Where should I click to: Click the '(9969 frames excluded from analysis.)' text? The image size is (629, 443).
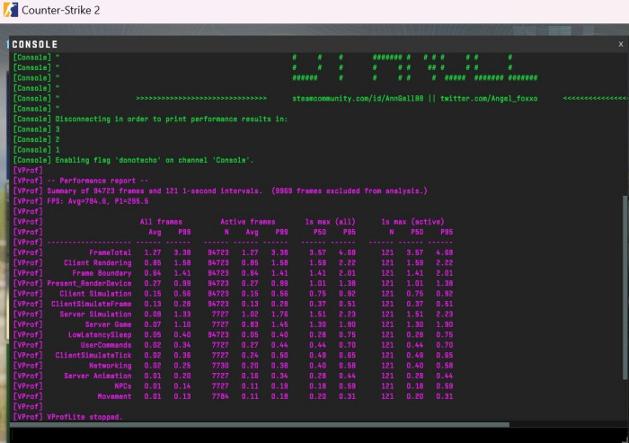(349, 191)
